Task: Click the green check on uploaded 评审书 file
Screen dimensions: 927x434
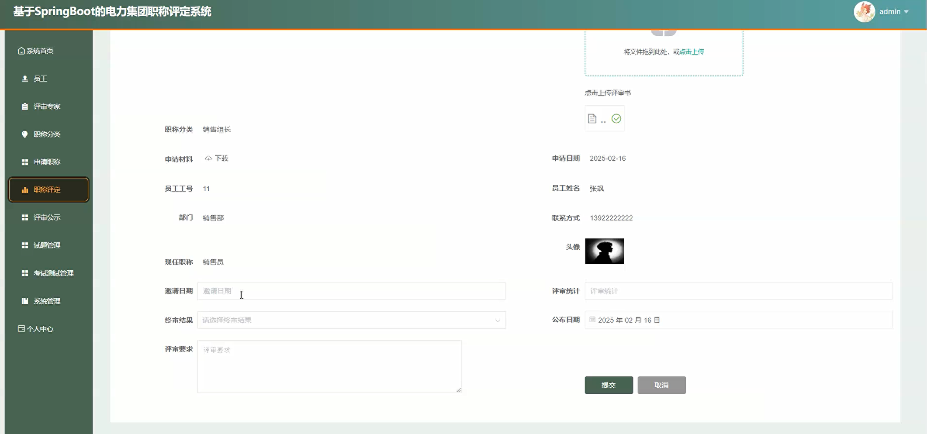Action: point(617,118)
